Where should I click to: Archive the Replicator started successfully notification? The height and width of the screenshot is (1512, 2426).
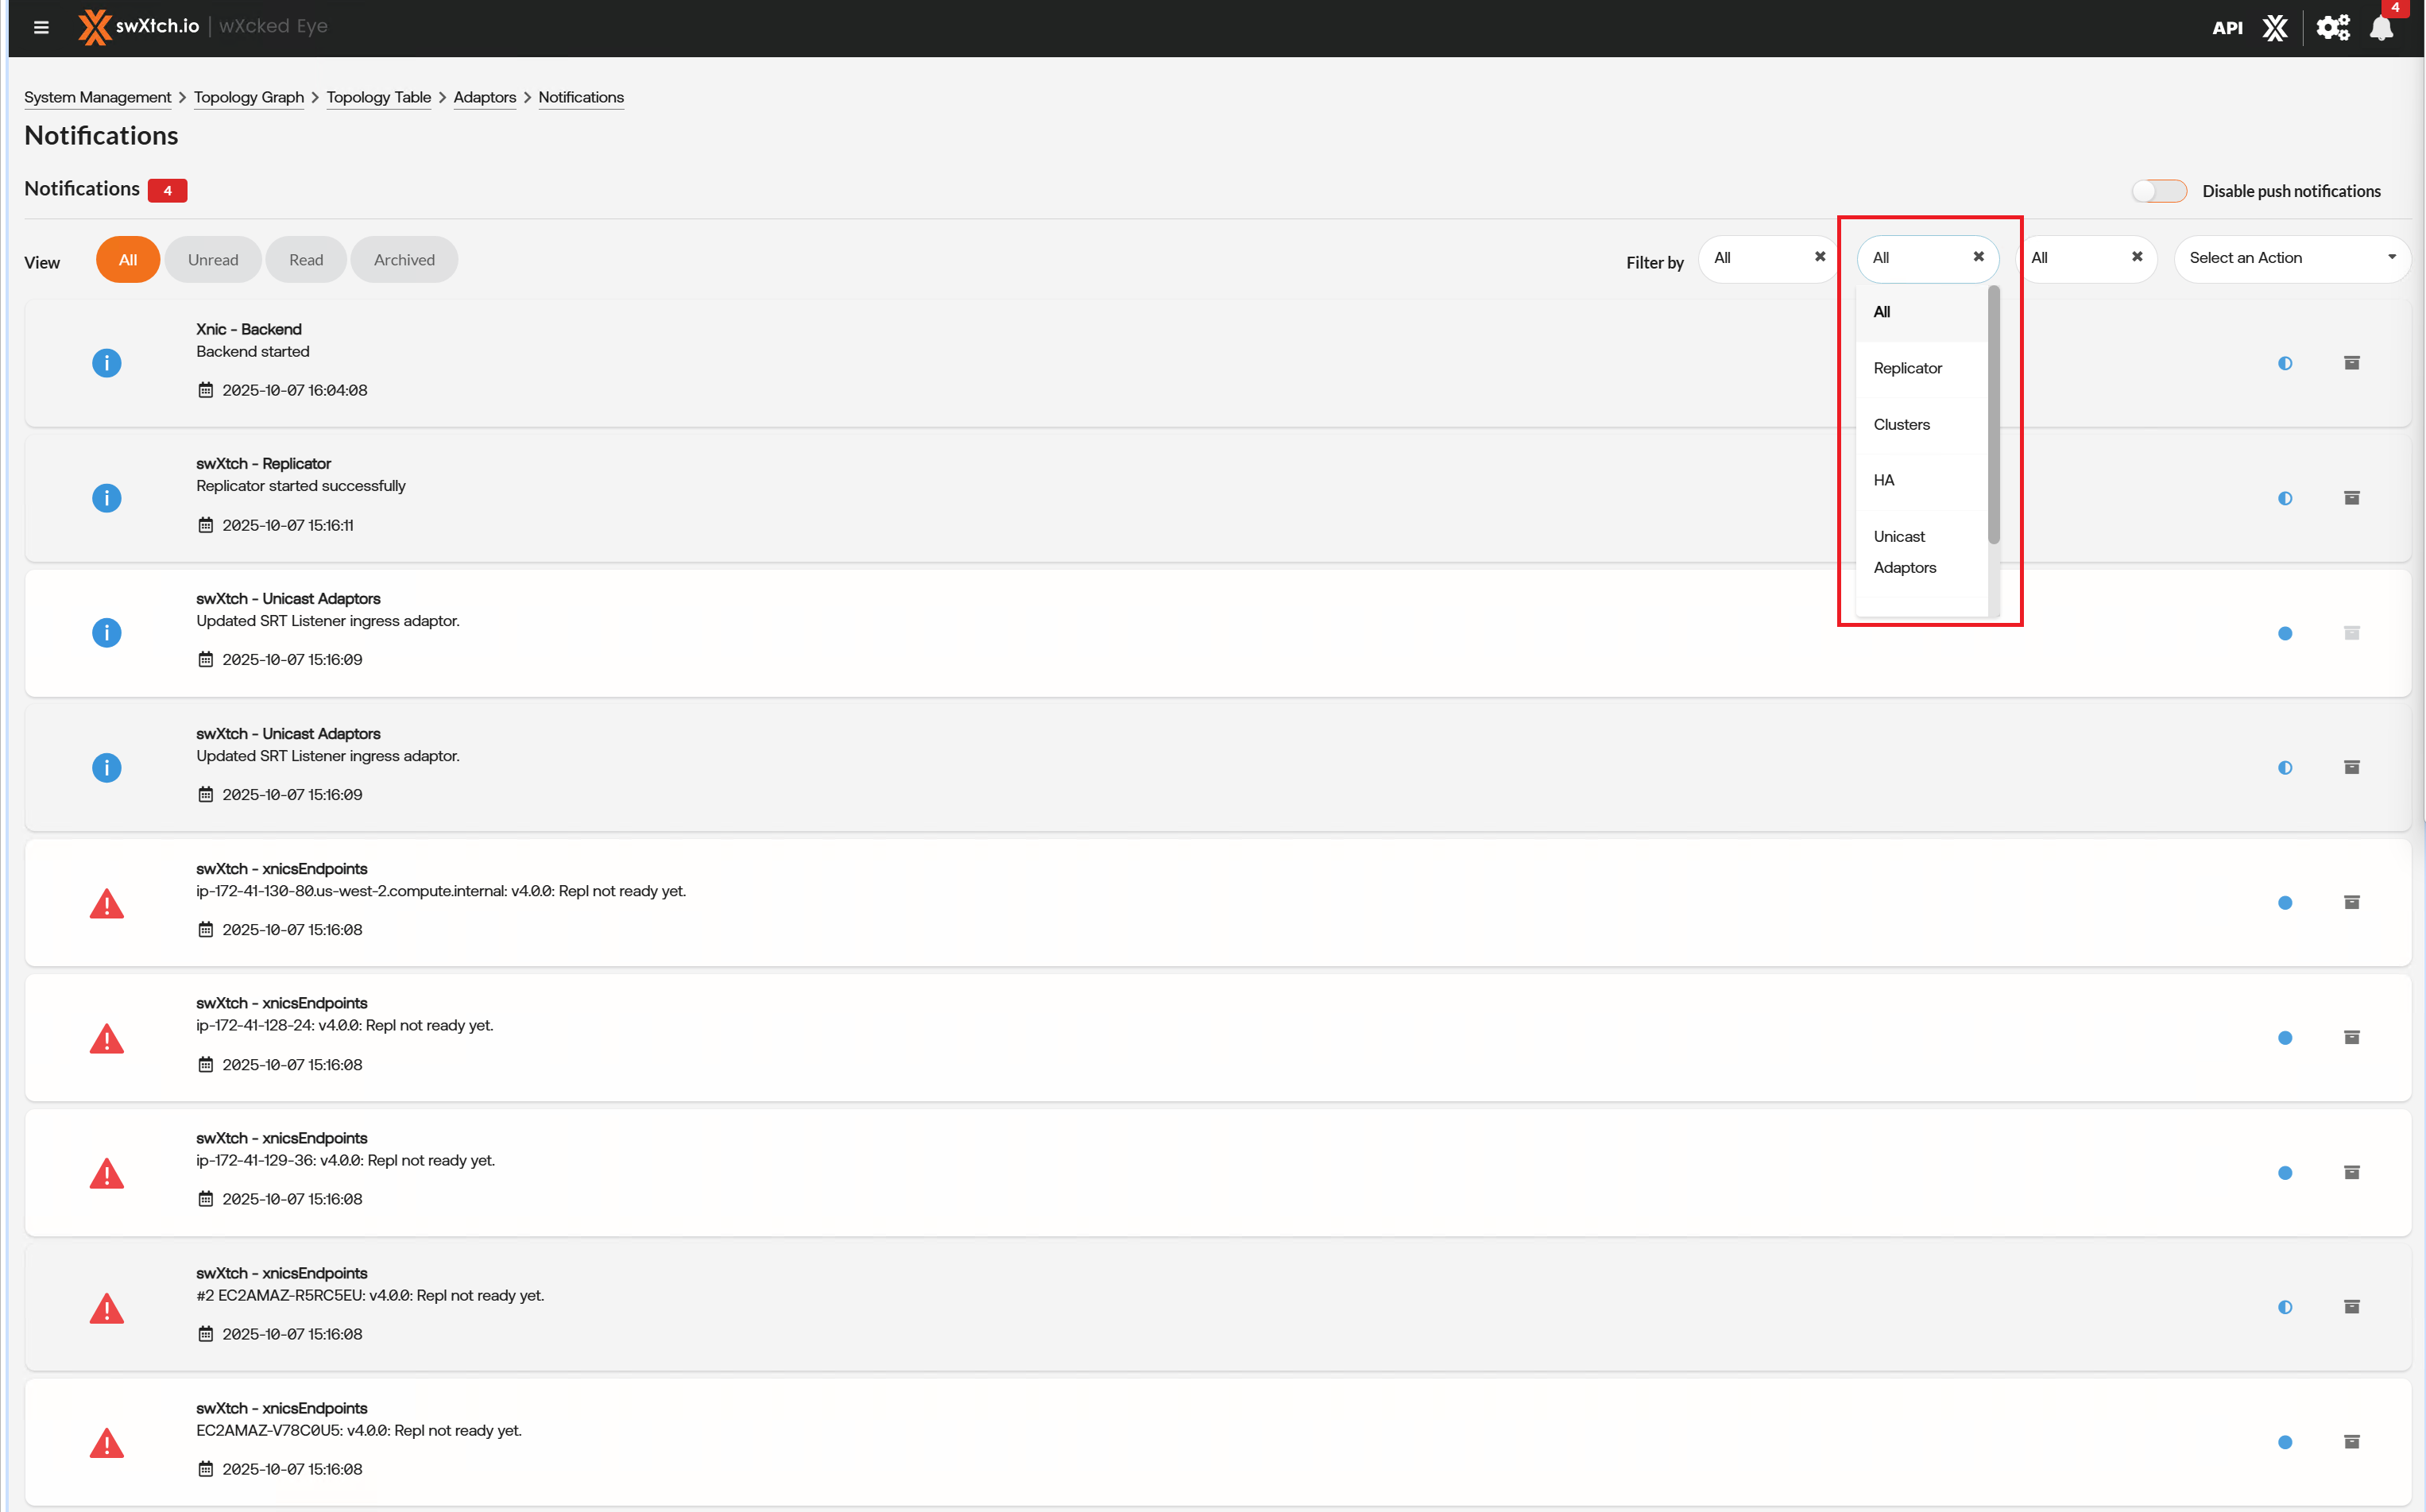(2351, 498)
